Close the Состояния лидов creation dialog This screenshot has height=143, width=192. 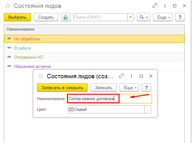coord(151,76)
